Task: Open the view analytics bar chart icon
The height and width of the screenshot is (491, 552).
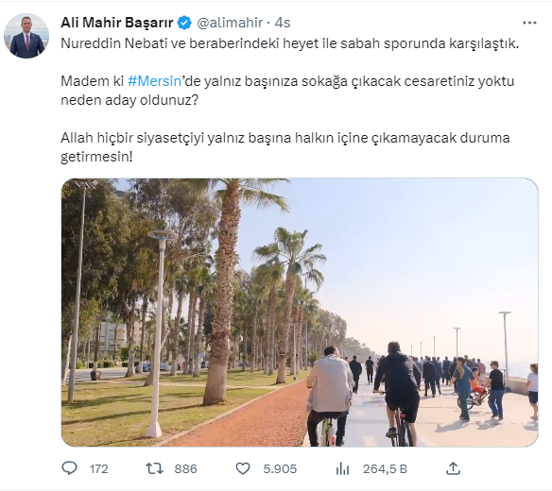Action: coord(342,468)
